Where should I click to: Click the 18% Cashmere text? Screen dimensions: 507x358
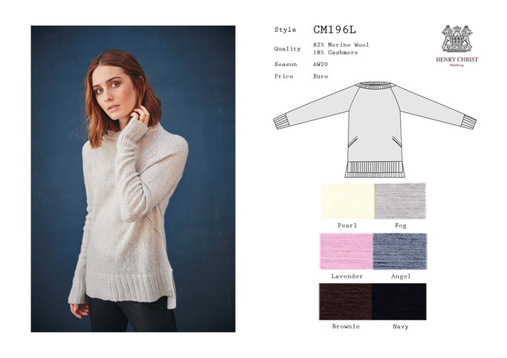(335, 52)
